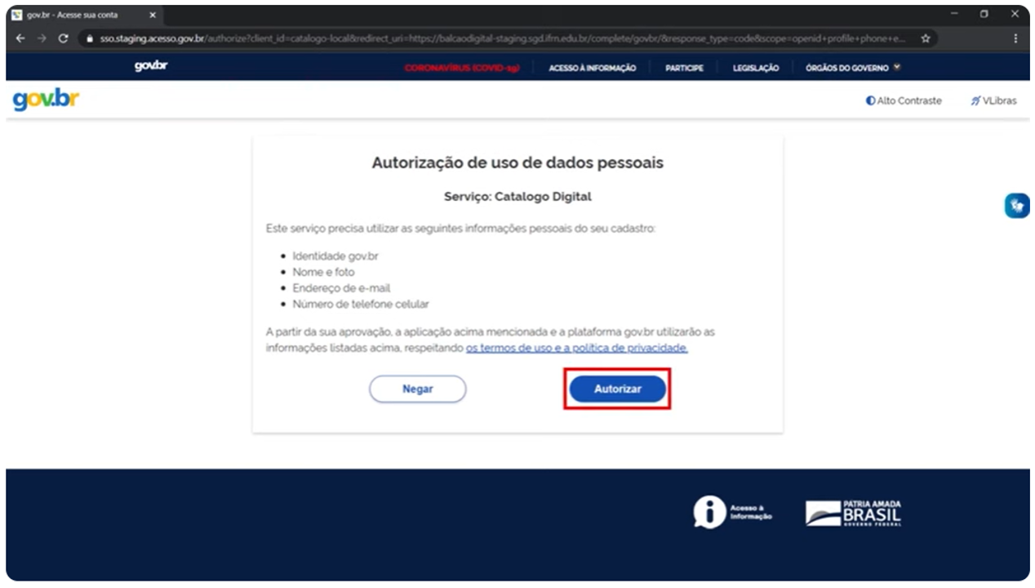The width and height of the screenshot is (1035, 588).
Task: Click the address bar URL field
Action: [x=490, y=38]
